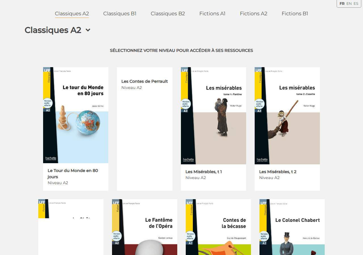
Task: Select the Classiques B2 tab
Action: pyautogui.click(x=168, y=14)
